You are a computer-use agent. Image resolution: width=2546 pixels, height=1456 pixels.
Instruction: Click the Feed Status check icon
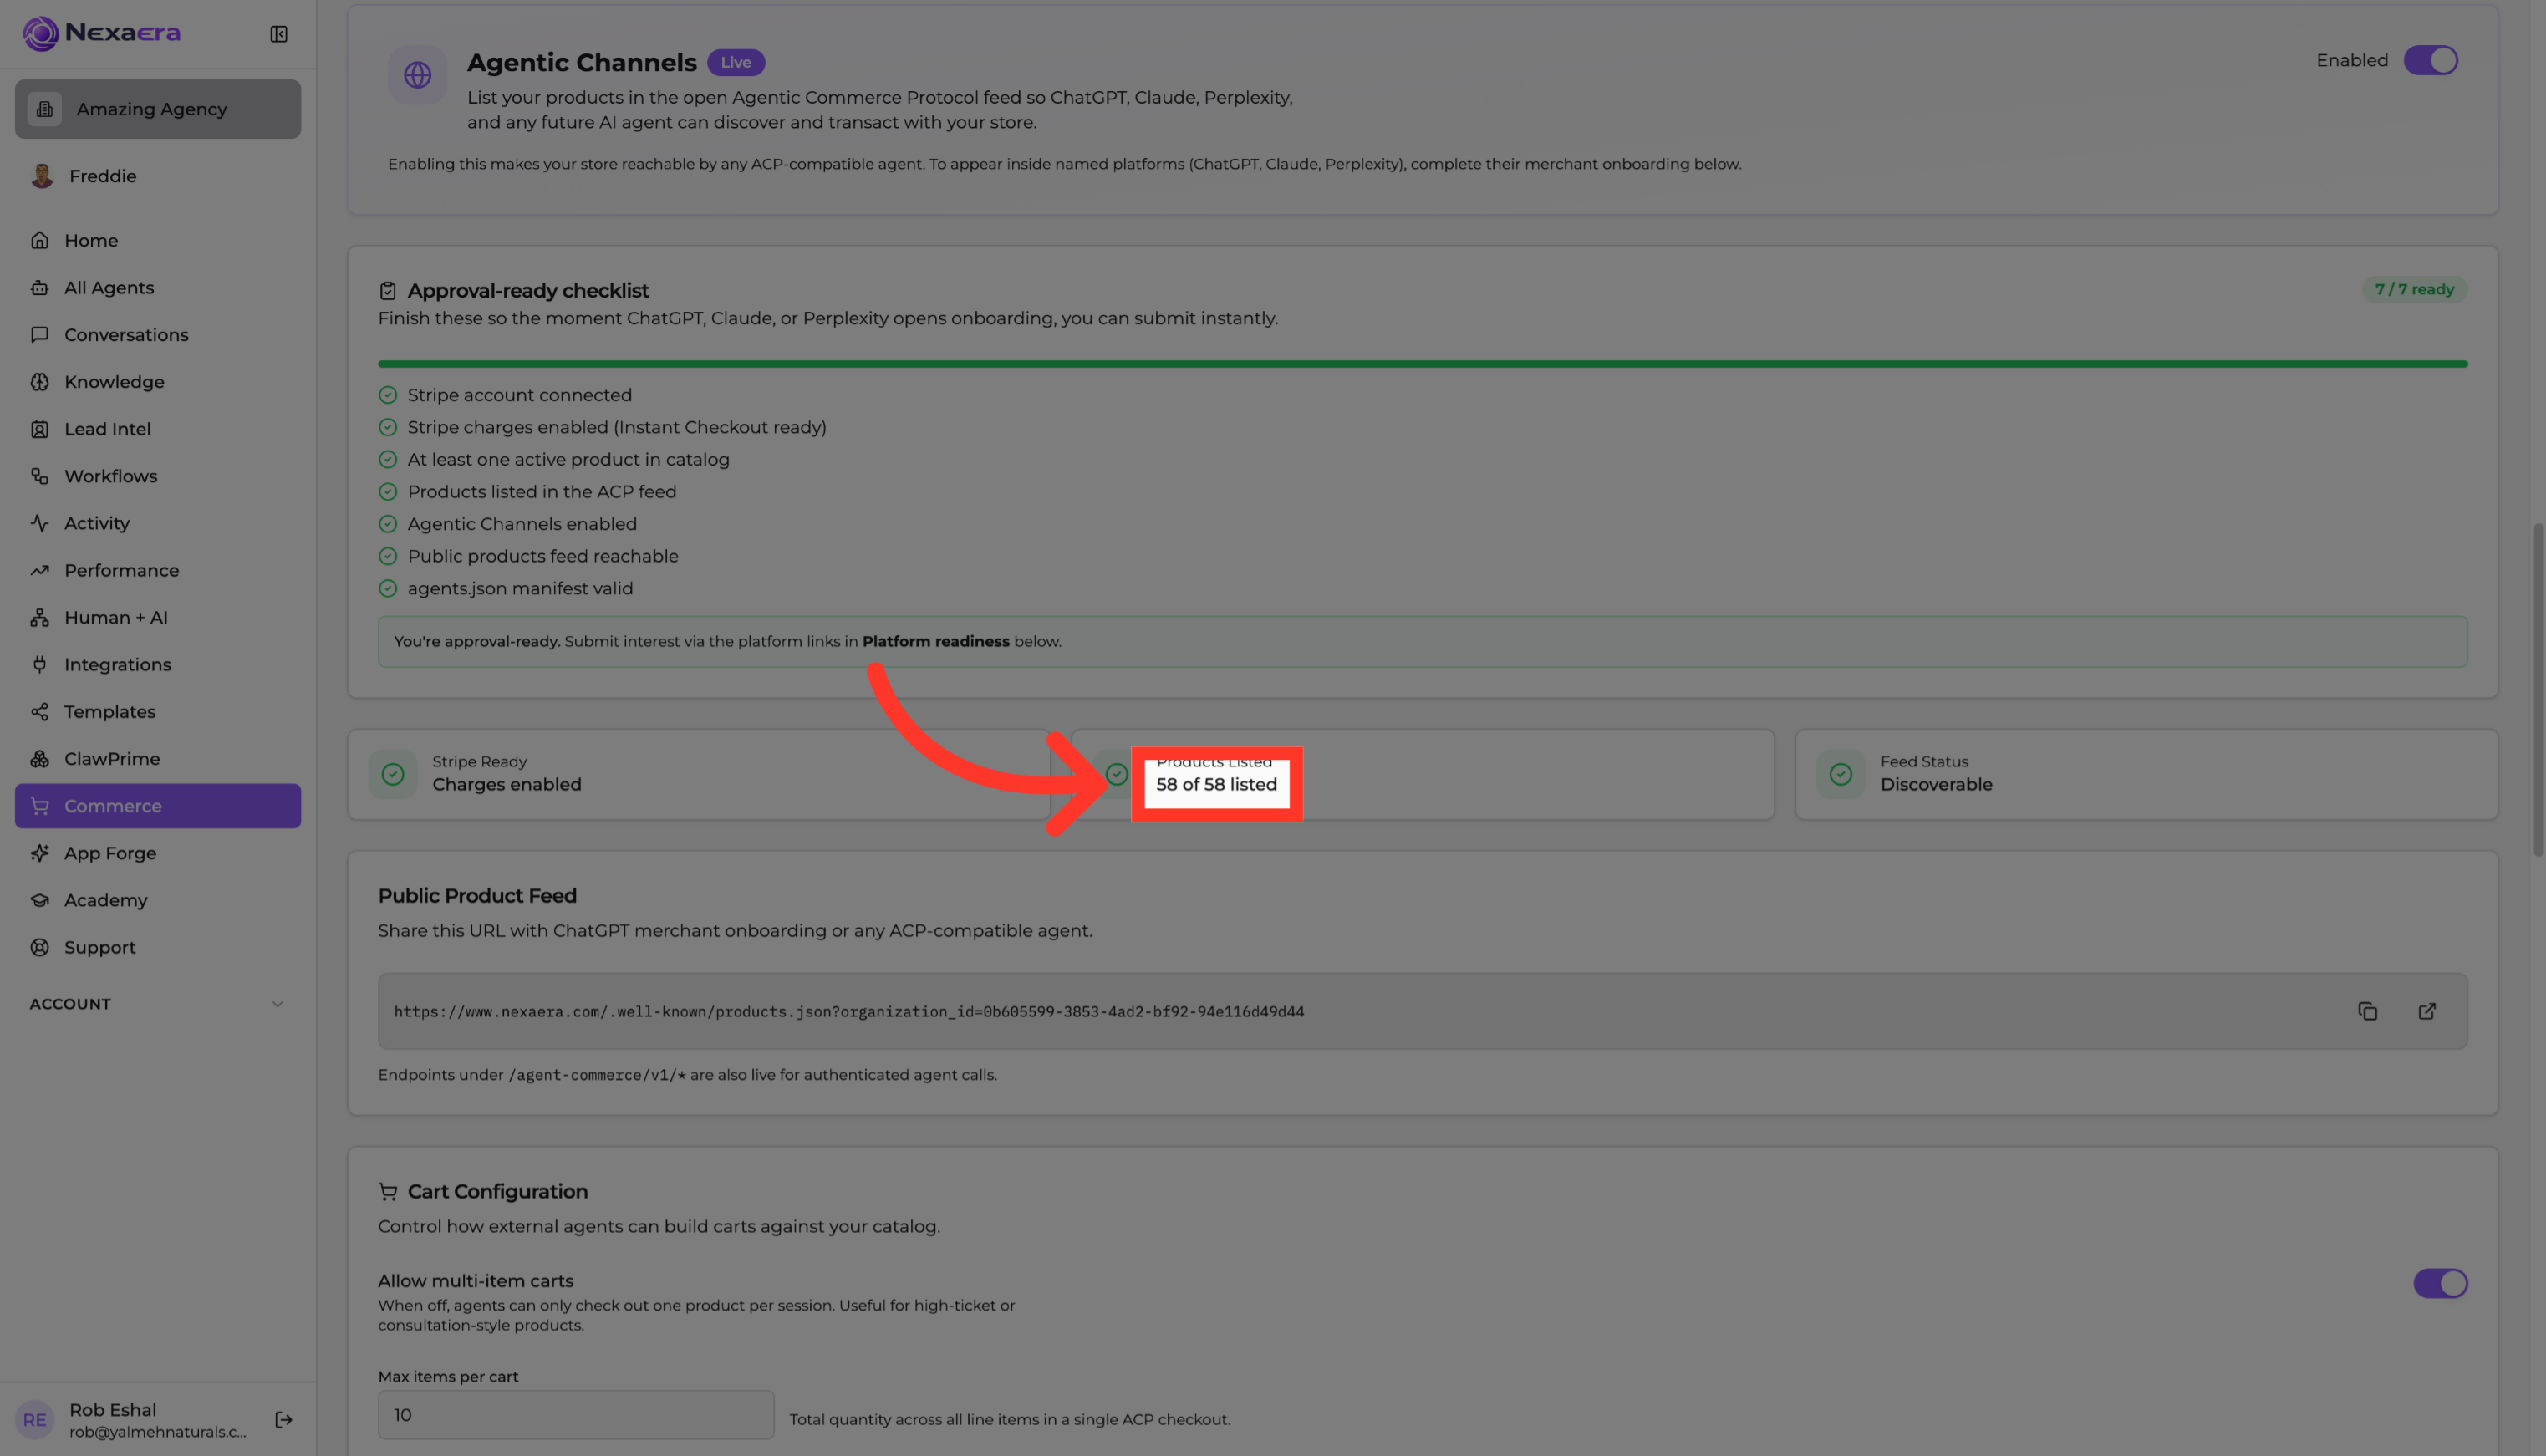[x=1841, y=774]
